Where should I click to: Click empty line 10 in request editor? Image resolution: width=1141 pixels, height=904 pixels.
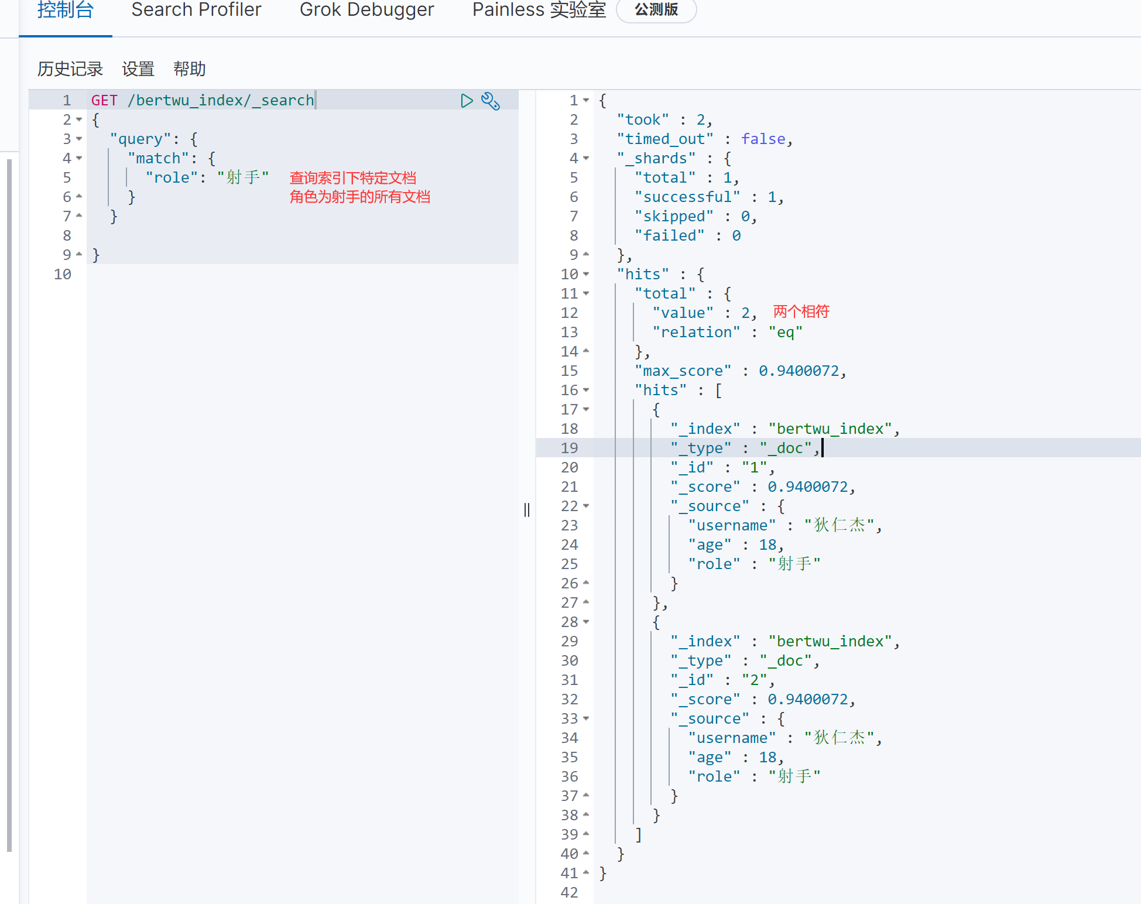click(302, 275)
